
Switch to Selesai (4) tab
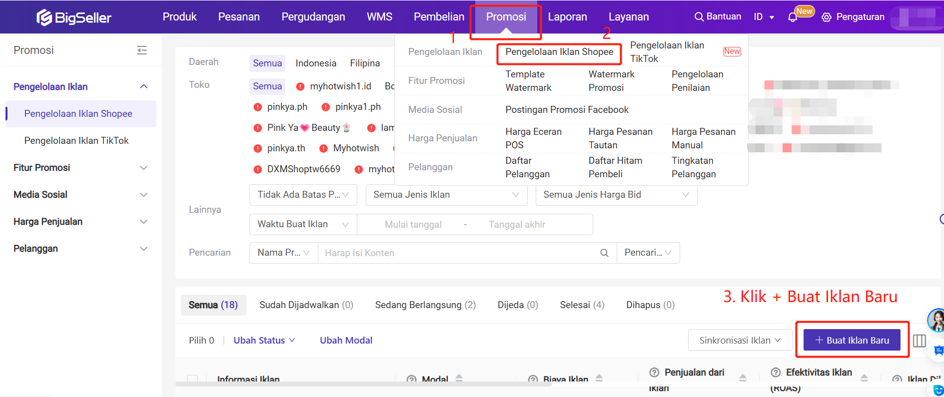click(582, 305)
